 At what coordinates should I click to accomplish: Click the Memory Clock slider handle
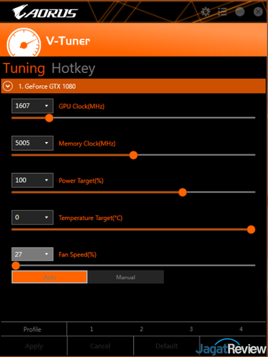(133, 155)
